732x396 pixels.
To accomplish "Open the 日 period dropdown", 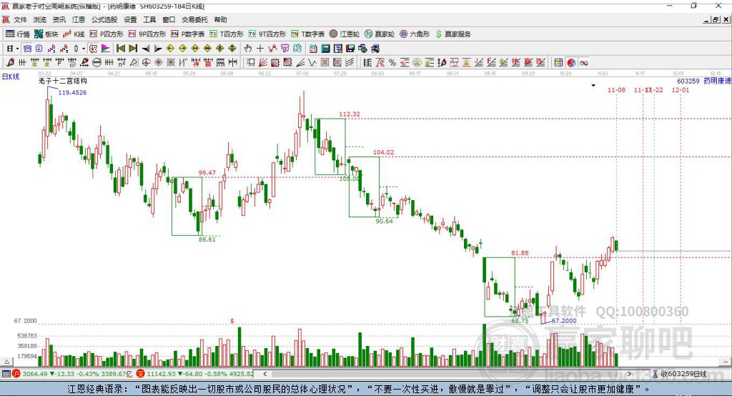I will (13, 48).
